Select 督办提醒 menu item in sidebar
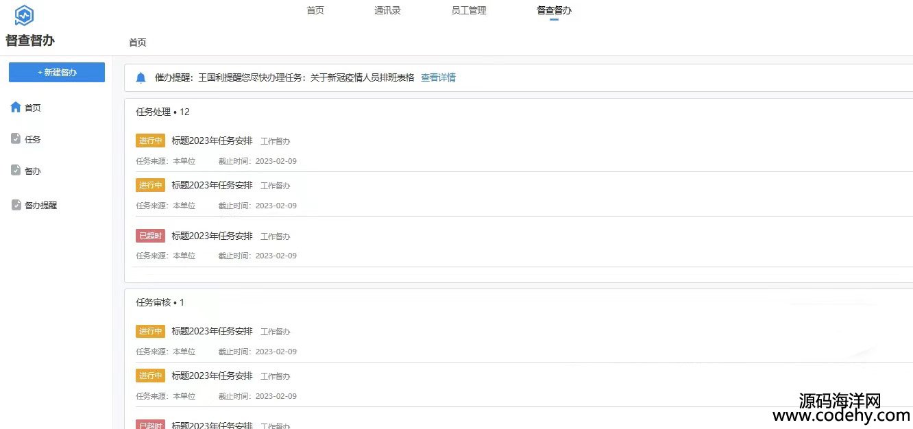Screen dimensions: 913x429 [40, 205]
